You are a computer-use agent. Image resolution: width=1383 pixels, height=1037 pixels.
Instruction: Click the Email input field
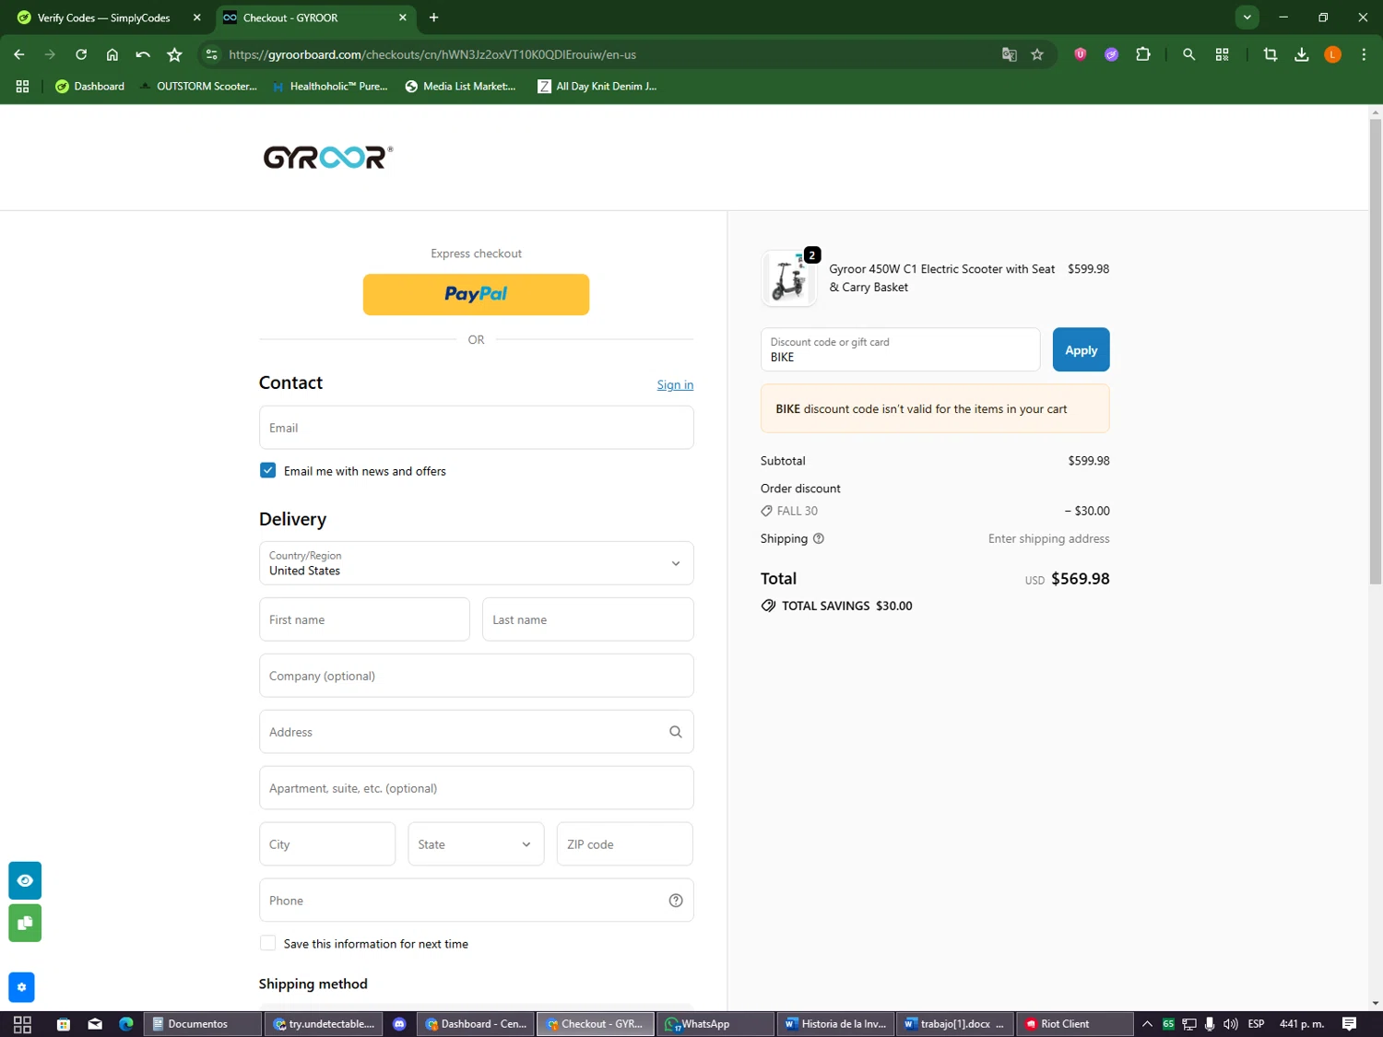pyautogui.click(x=476, y=428)
